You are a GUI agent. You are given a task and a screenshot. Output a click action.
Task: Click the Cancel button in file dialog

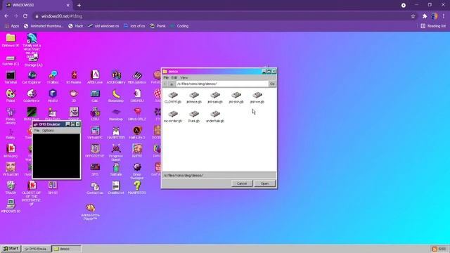242,183
